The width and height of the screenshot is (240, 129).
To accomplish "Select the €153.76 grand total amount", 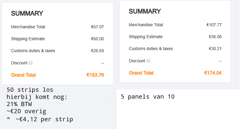I will [95, 75].
